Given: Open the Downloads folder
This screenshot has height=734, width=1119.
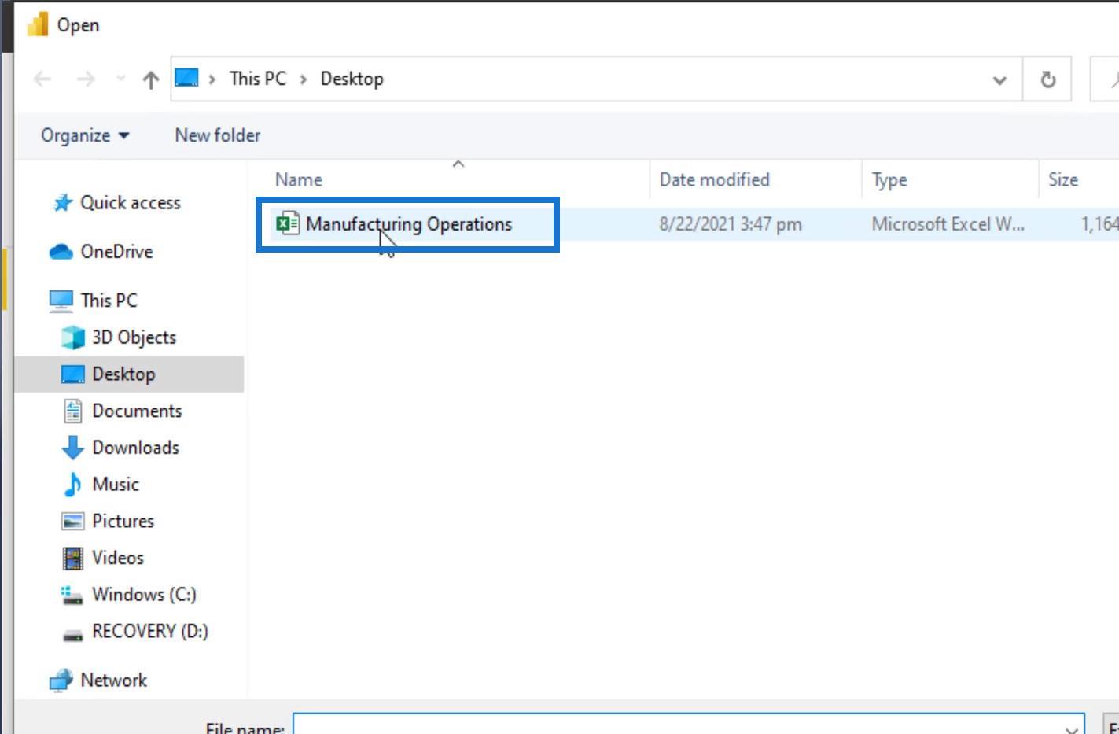Looking at the screenshot, I should pyautogui.click(x=135, y=448).
